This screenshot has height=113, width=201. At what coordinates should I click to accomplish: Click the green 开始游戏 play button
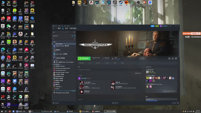click(x=84, y=59)
